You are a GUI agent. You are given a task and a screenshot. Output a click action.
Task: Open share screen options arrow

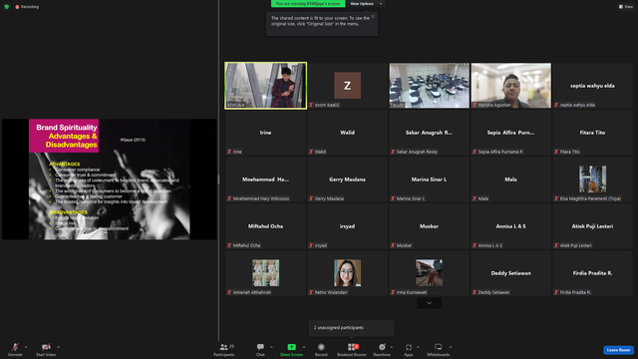point(304,347)
